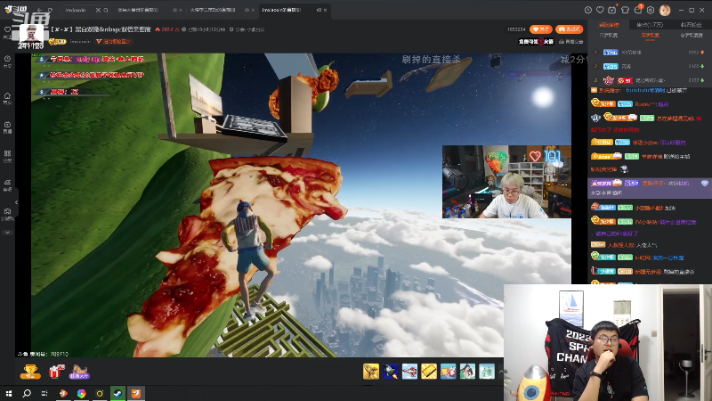The height and width of the screenshot is (401, 712).
Task: Click the stream category link beside duration
Action: coord(247,29)
